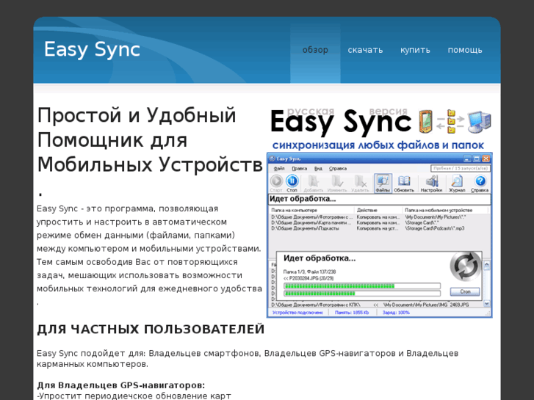Click the Справка question-mark toolbar icon
Viewport: 534px width, 400px height.
pyautogui.click(x=480, y=183)
